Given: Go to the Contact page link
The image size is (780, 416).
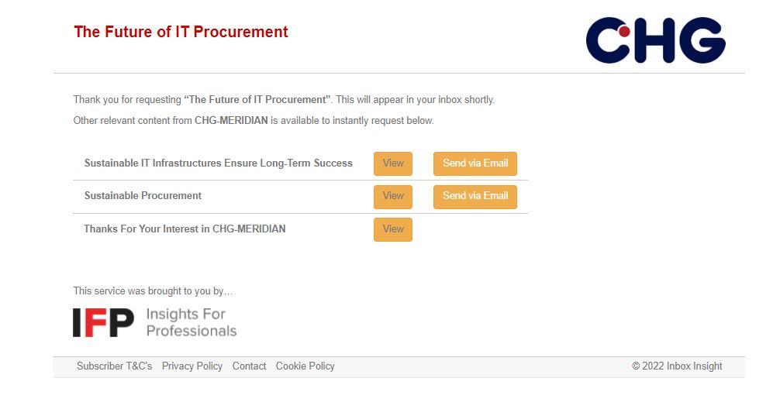Looking at the screenshot, I should tap(249, 366).
